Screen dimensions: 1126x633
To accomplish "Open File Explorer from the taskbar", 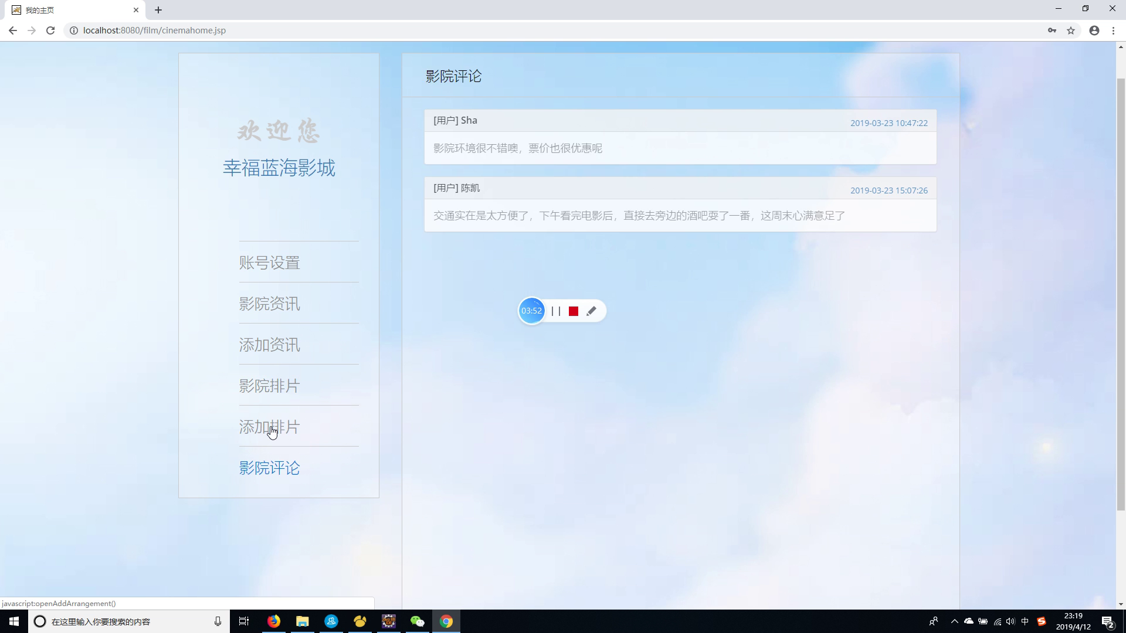I will 303,621.
